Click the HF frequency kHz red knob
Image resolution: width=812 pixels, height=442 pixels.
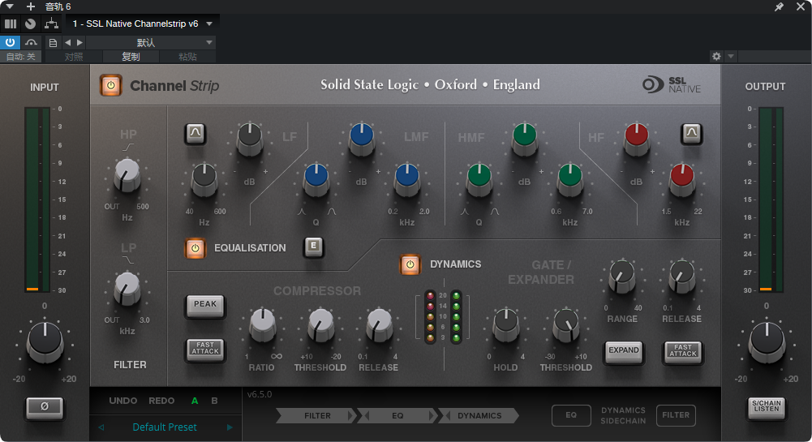(x=682, y=179)
